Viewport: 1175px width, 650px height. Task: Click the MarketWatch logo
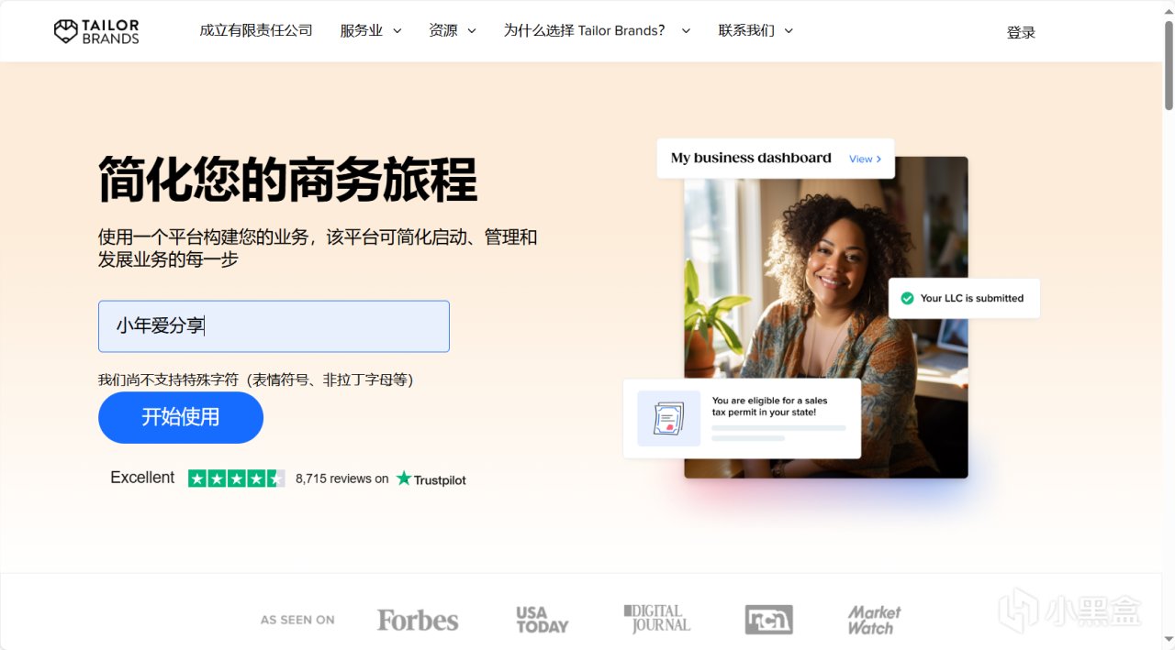874,620
